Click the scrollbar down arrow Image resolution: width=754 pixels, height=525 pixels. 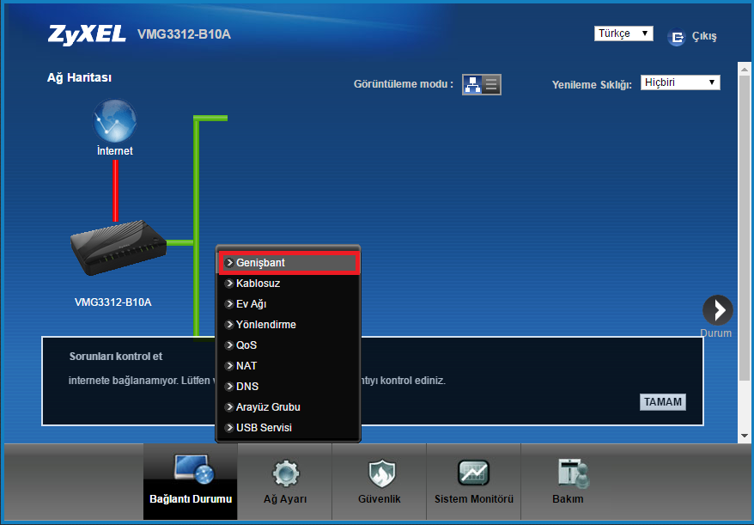pos(745,436)
